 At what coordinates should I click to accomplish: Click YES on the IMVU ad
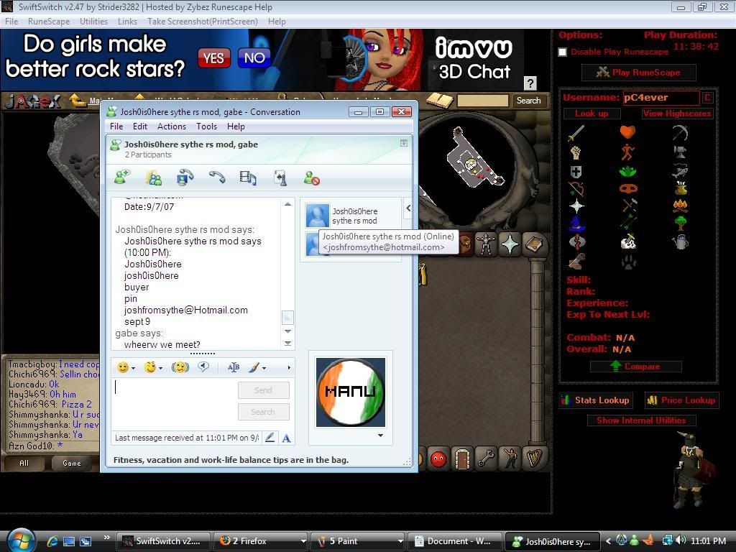point(214,58)
